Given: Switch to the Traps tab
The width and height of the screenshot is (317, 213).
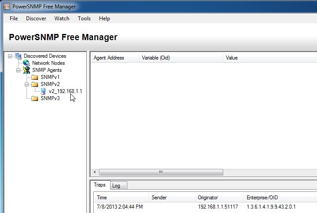Looking at the screenshot, I should pyautogui.click(x=100, y=185).
